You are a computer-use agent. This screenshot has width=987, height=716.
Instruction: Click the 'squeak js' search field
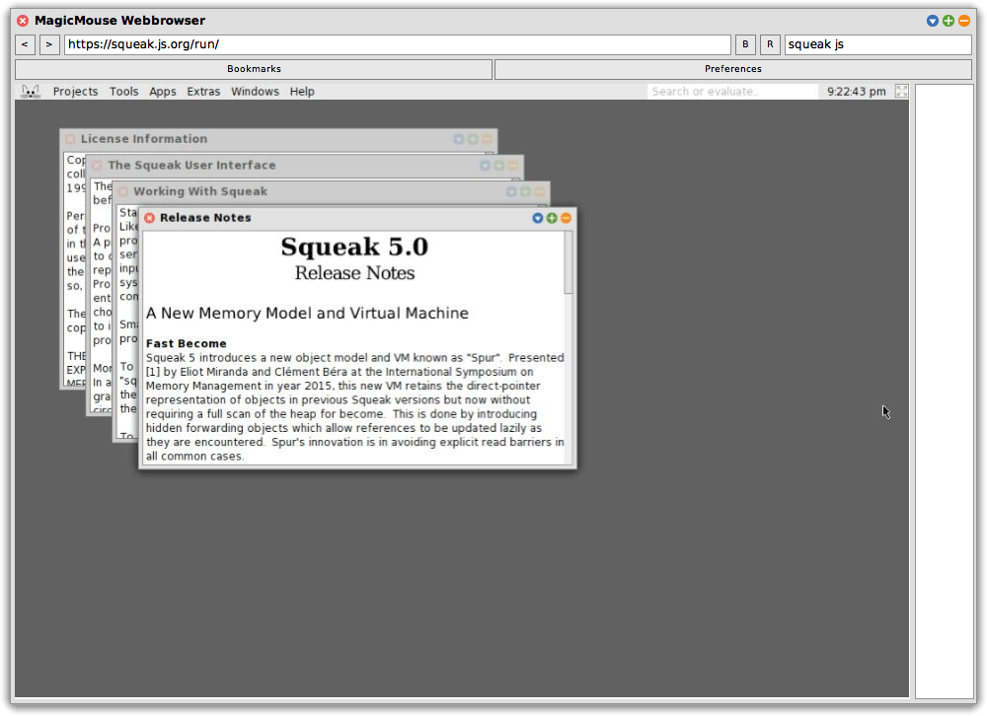tap(878, 44)
